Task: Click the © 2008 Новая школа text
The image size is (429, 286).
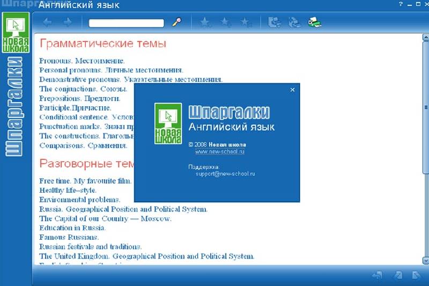Action: [217, 144]
